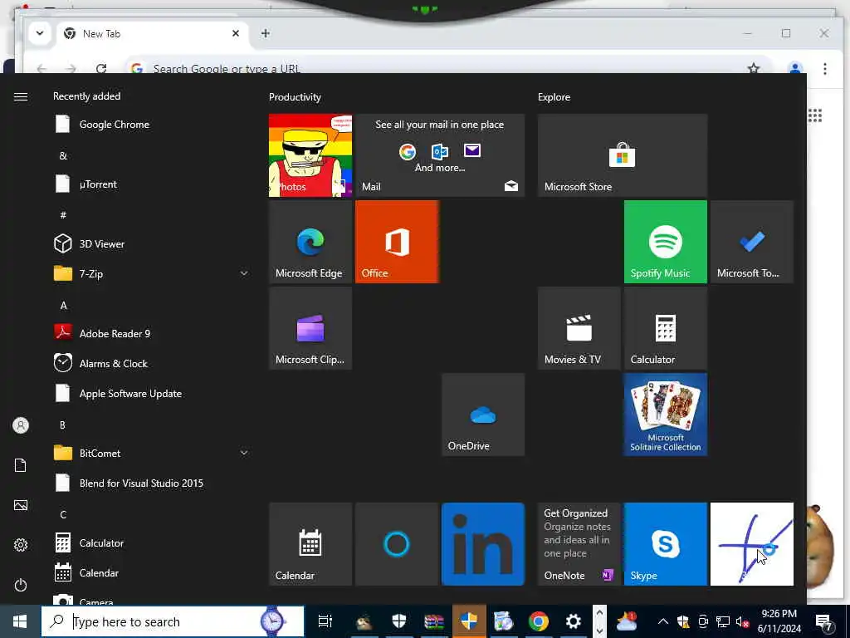Open Calendar from the app list
Image resolution: width=850 pixels, height=638 pixels.
(x=152, y=573)
